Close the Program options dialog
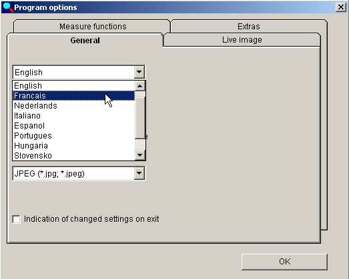The height and width of the screenshot is (279, 349). coord(341,7)
